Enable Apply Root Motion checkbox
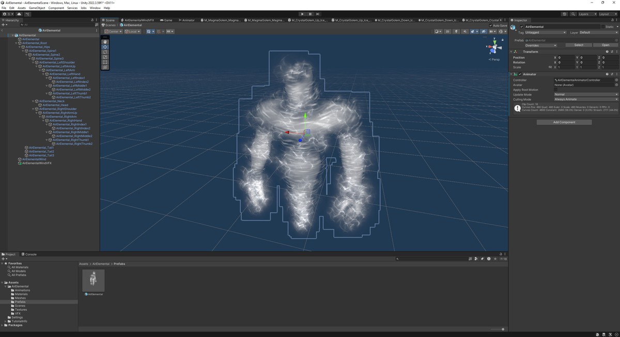620x337 pixels. (556, 90)
